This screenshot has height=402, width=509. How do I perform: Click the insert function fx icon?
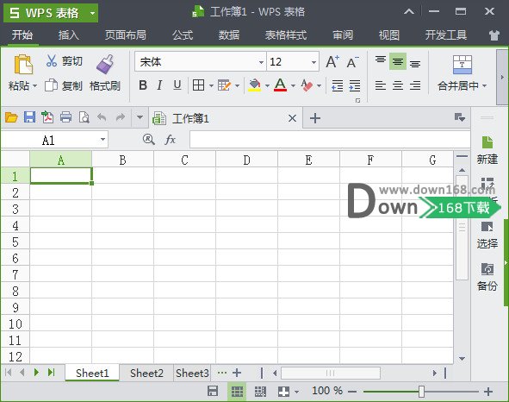click(x=171, y=140)
